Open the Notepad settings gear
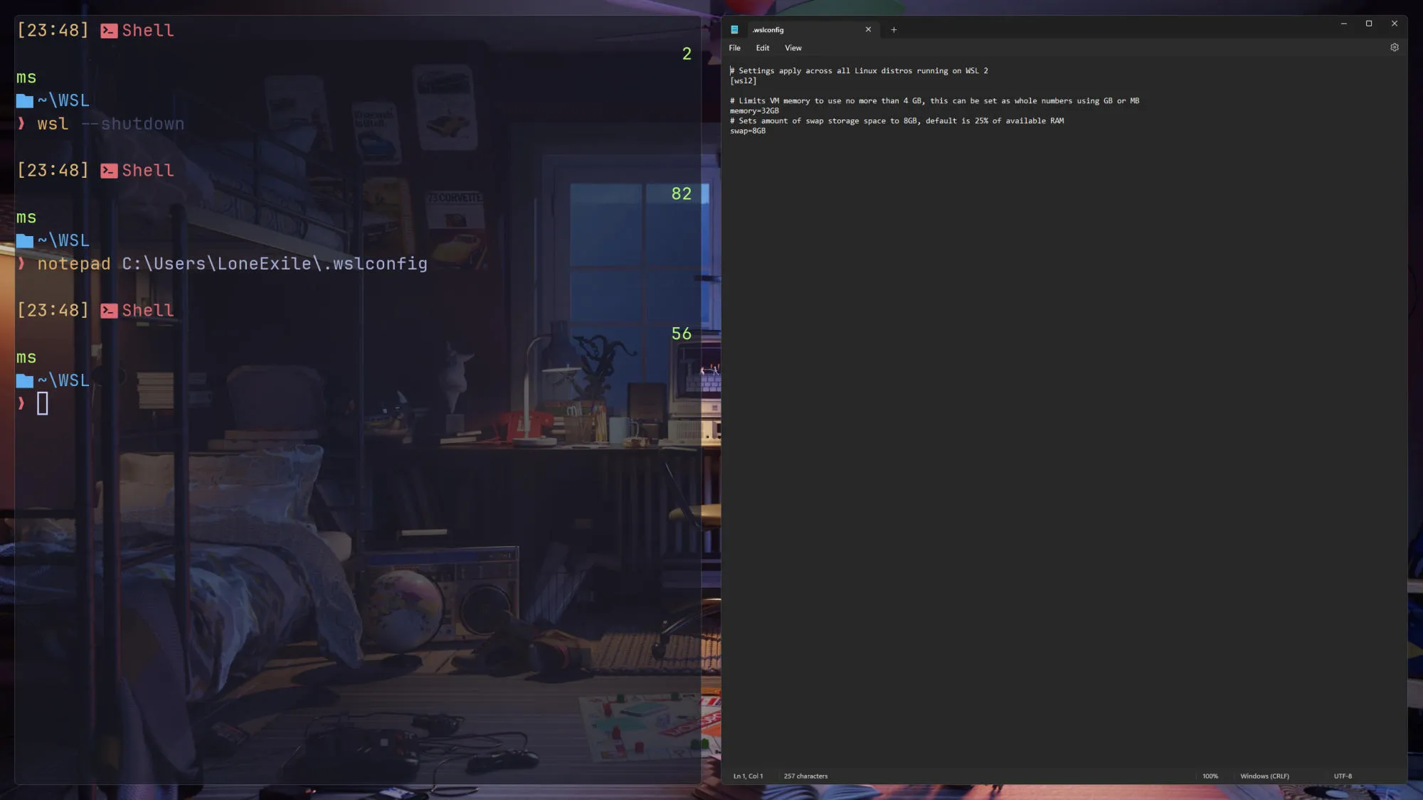Image resolution: width=1423 pixels, height=800 pixels. [1394, 48]
